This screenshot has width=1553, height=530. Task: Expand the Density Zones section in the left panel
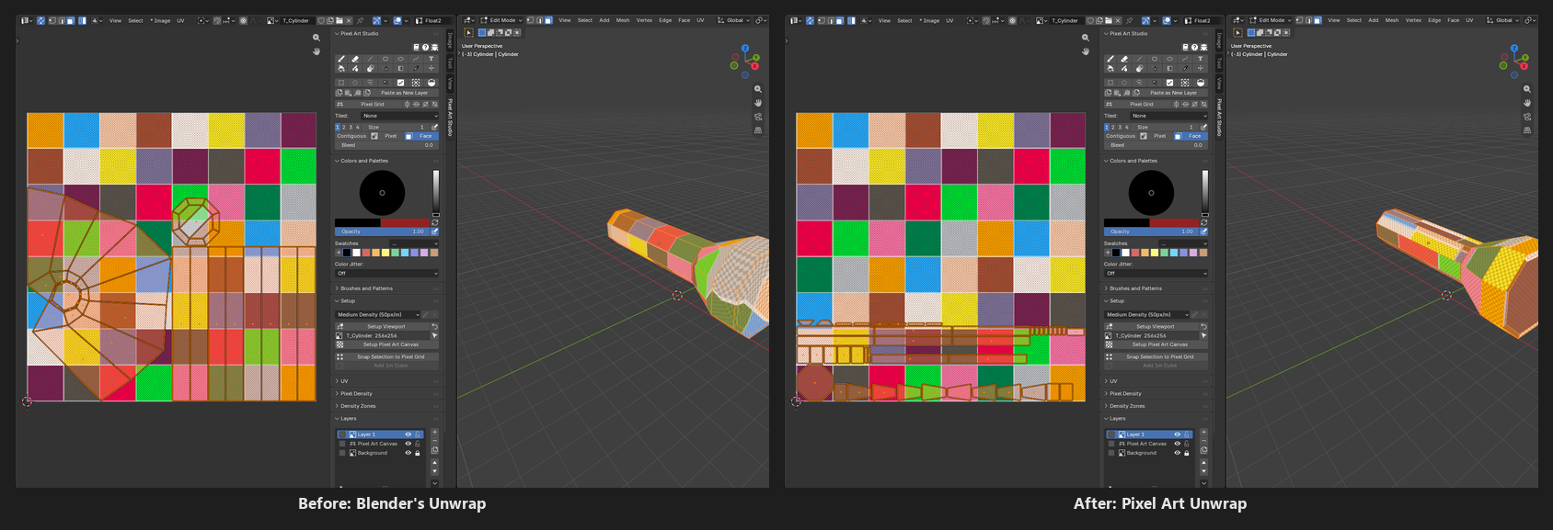coord(358,406)
